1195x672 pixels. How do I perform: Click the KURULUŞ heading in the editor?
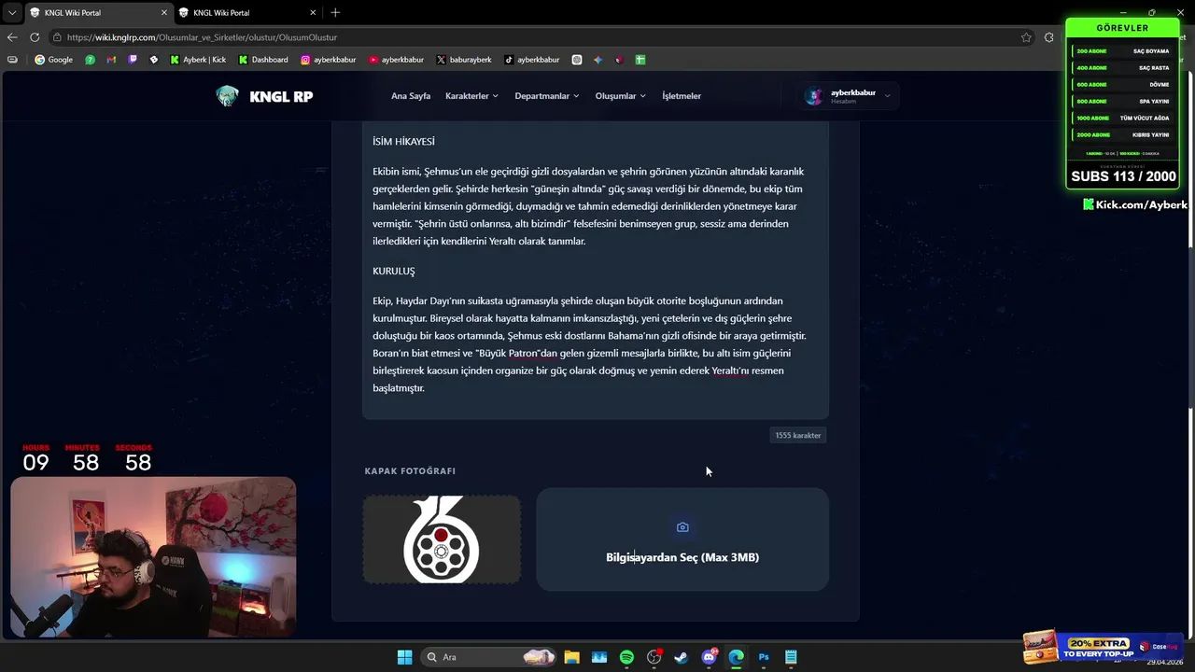[394, 271]
